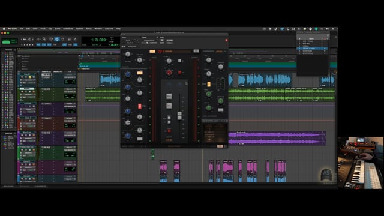Image resolution: width=384 pixels, height=216 pixels.
Task: Toggle red button in plug-in EQ section
Action: (x=140, y=106)
